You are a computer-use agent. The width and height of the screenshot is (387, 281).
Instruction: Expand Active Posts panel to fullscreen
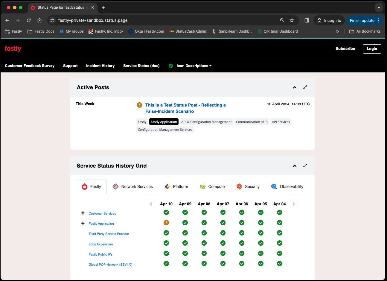tap(305, 87)
